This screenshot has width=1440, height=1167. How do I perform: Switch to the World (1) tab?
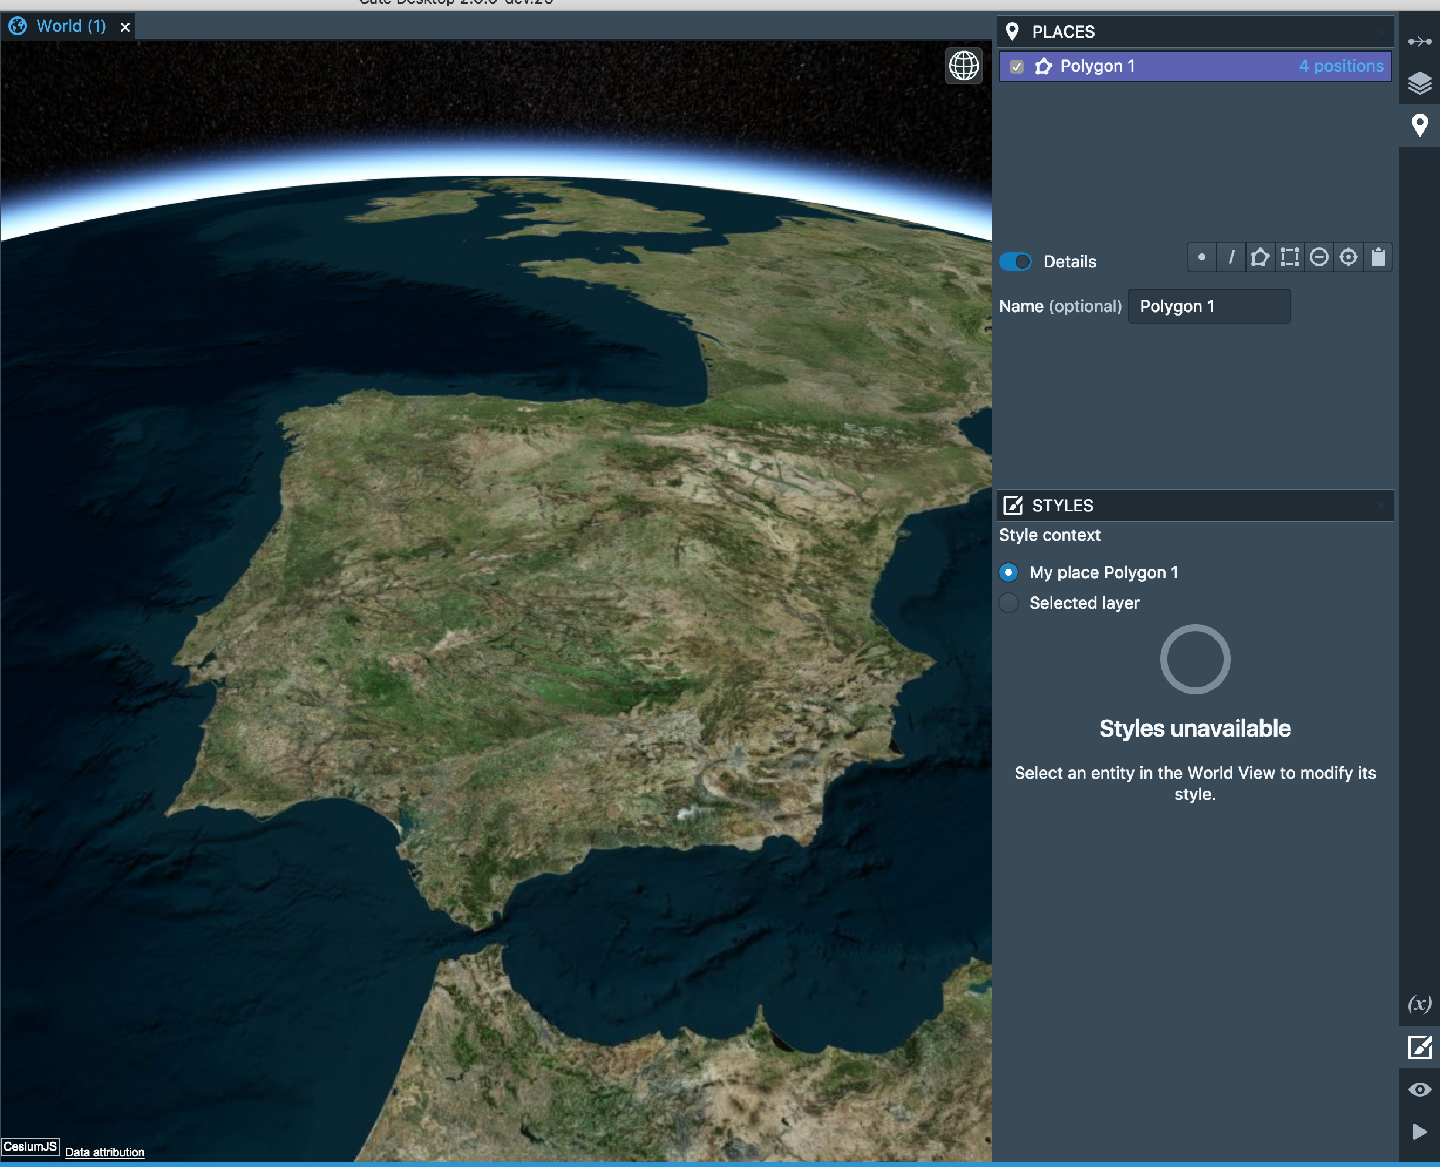pyautogui.click(x=70, y=26)
